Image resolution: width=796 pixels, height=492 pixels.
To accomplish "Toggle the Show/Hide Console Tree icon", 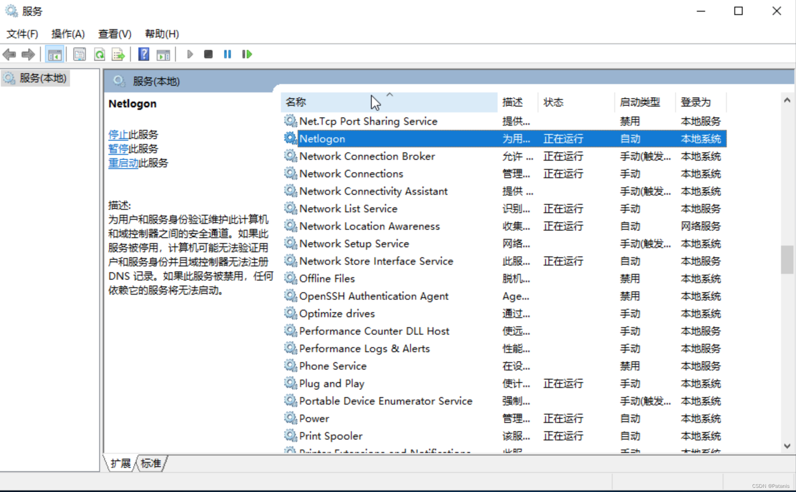I will click(55, 54).
